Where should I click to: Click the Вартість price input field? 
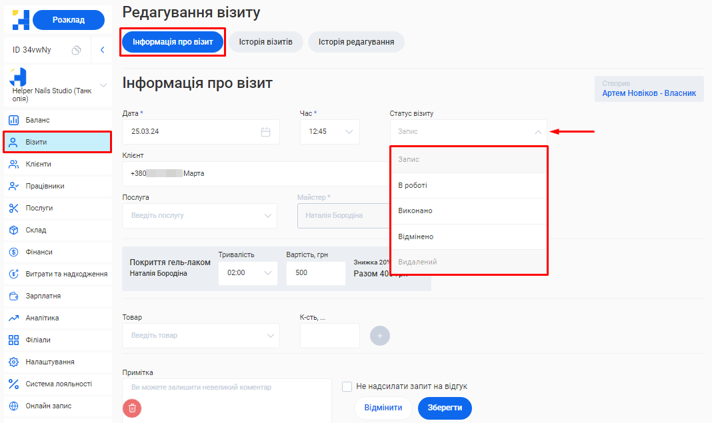(315, 273)
